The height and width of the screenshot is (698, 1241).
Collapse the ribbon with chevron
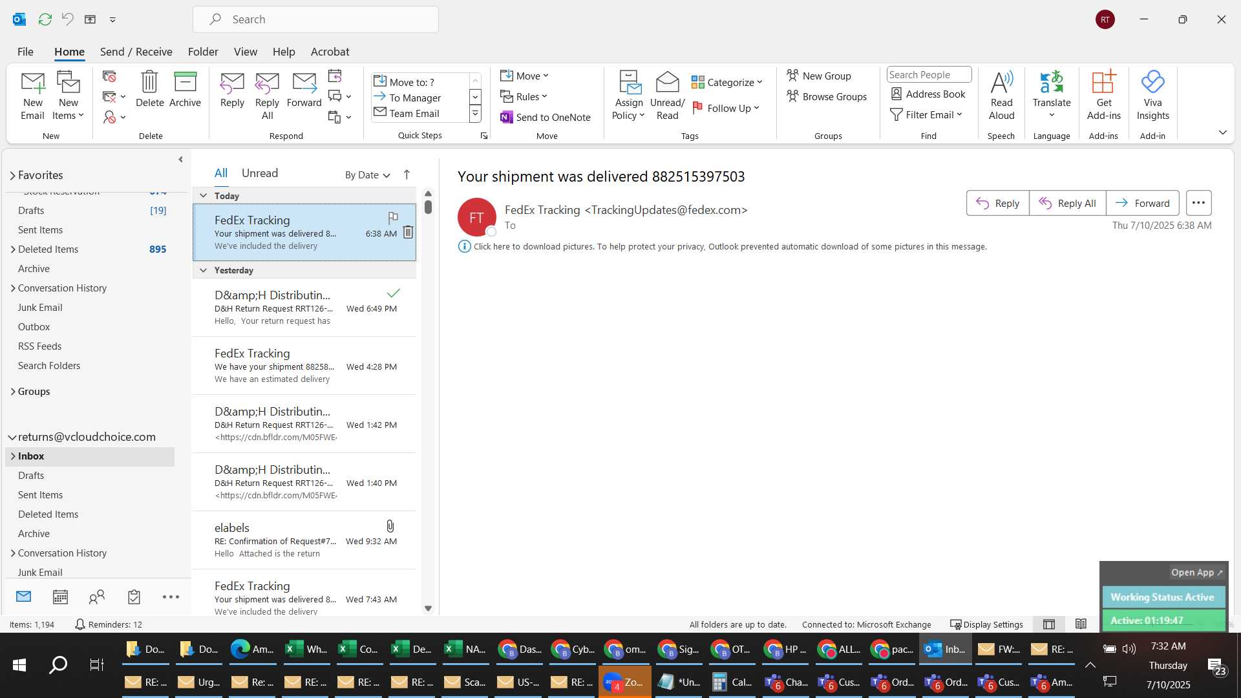point(1222,132)
